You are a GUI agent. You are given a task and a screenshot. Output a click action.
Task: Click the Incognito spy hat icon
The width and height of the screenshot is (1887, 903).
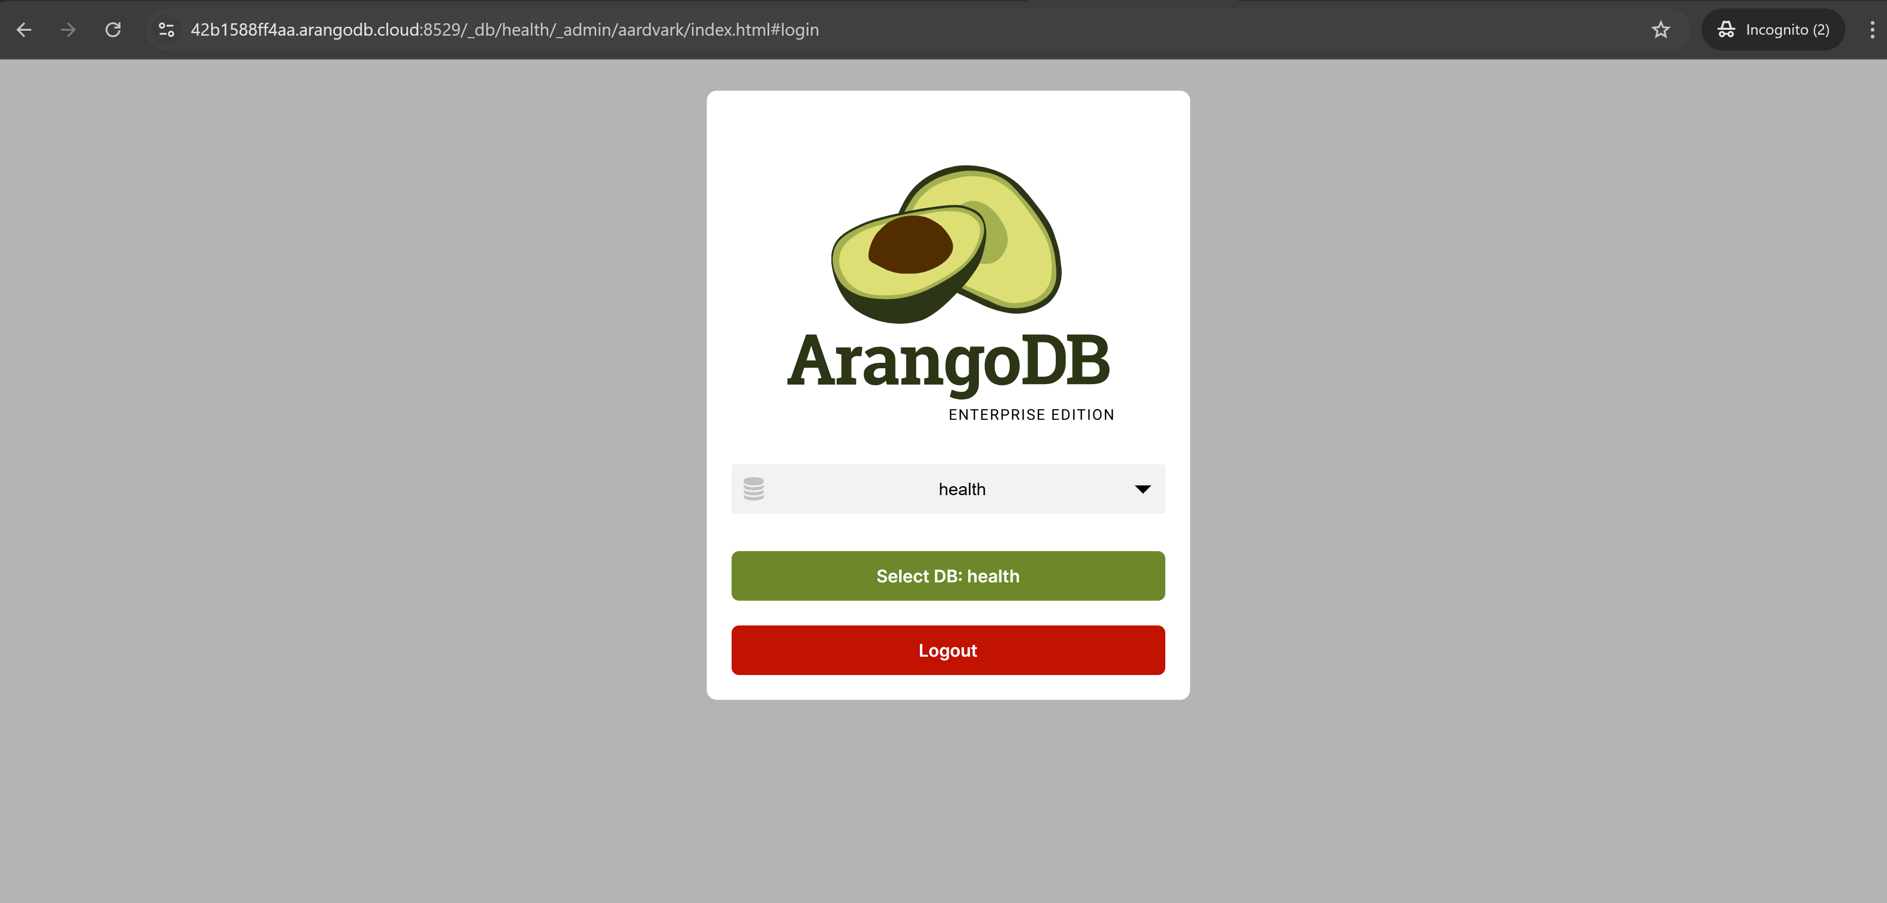(1726, 30)
